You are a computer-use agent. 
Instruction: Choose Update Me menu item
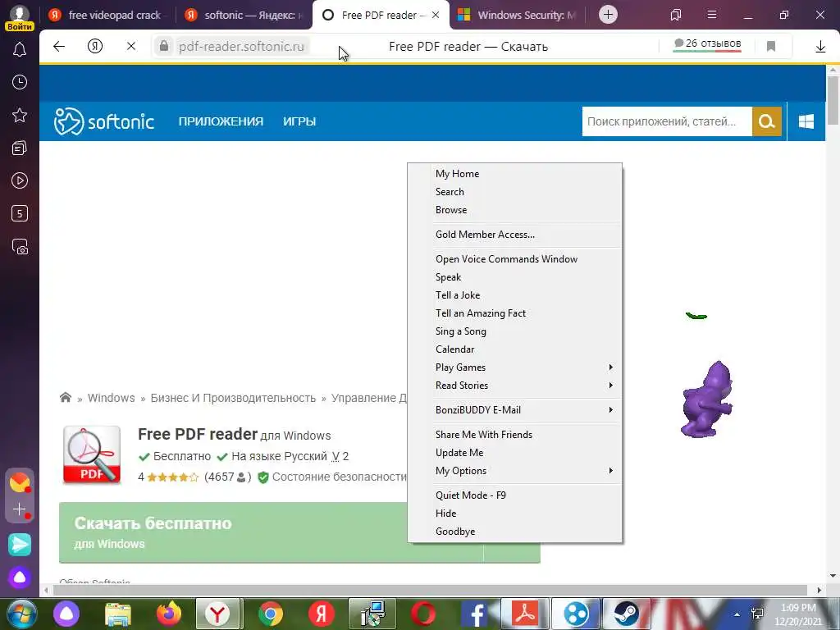tap(526, 453)
